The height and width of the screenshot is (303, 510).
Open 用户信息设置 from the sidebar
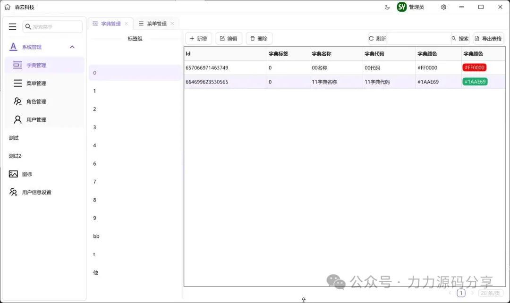(36, 193)
